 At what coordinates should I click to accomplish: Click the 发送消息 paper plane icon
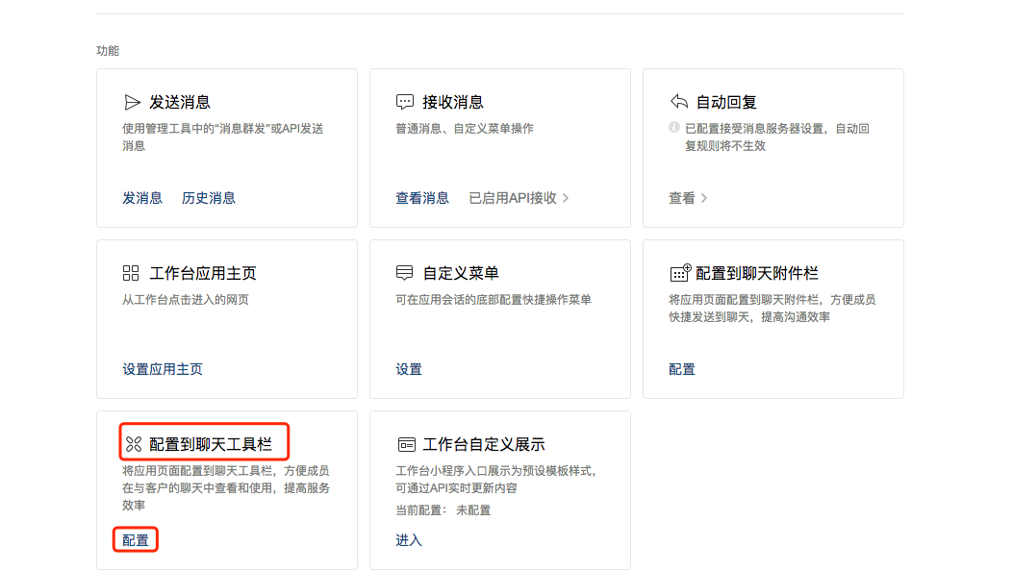(x=132, y=102)
